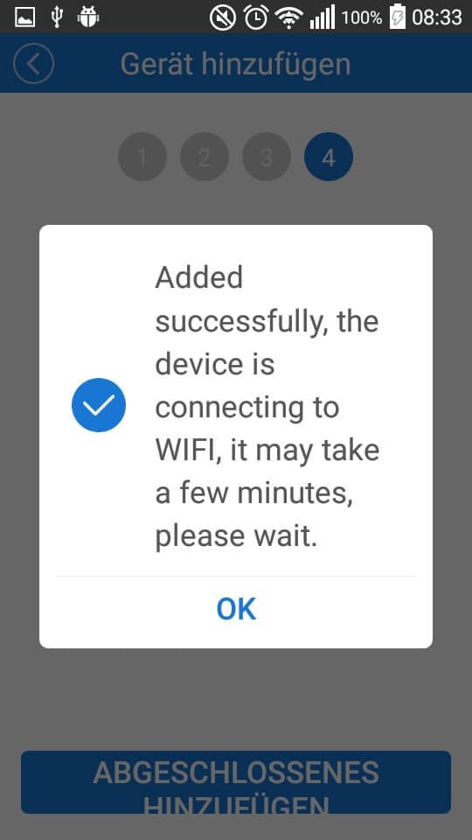Tap the 100% battery percentage

click(x=362, y=17)
